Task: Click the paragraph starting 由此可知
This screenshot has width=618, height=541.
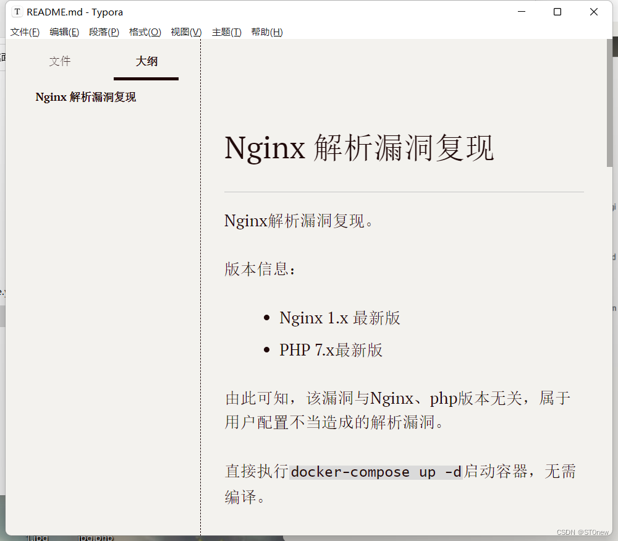Action: (397, 410)
